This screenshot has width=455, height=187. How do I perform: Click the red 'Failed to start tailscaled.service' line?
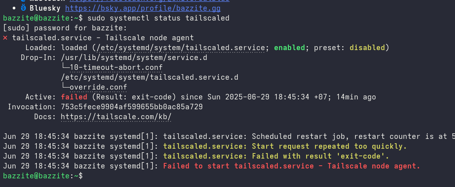click(x=291, y=166)
